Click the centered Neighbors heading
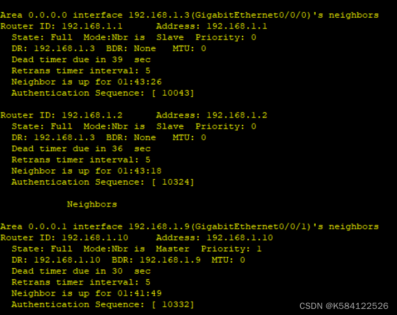Screen dimensions: 397x315 point(92,204)
